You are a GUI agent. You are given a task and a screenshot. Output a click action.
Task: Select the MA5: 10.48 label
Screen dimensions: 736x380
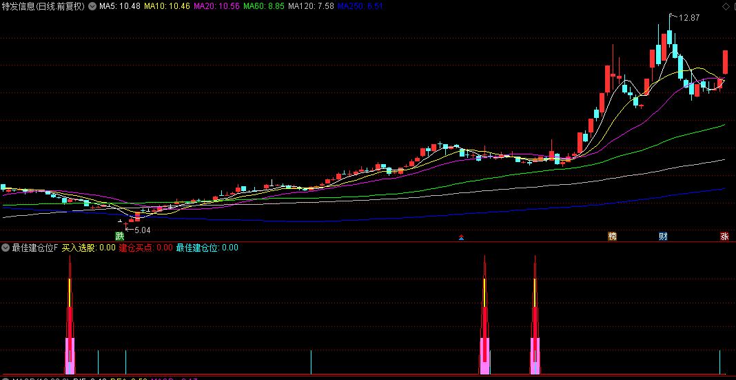(119, 7)
